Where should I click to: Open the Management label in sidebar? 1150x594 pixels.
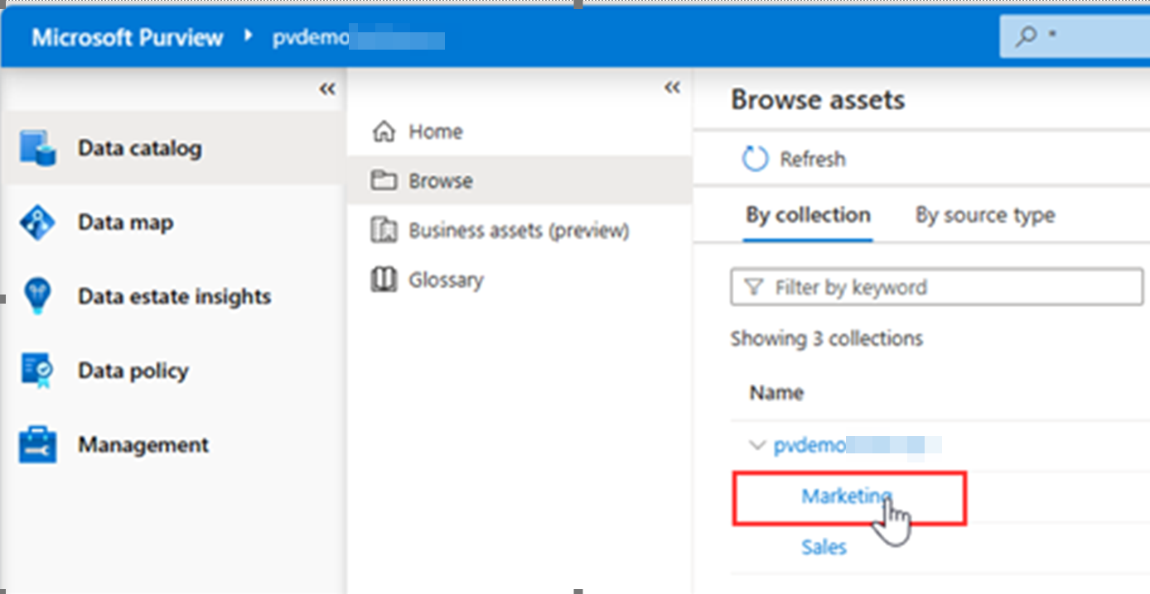[143, 444]
